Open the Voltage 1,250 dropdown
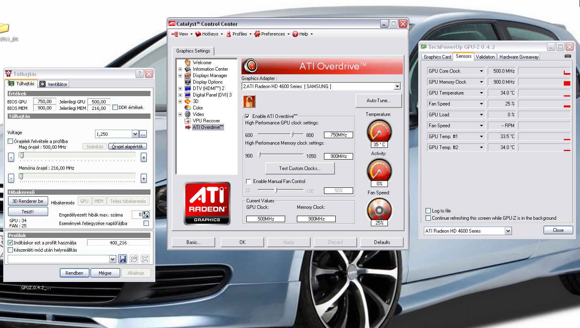Screen dimensions: 580x328 click(135, 134)
